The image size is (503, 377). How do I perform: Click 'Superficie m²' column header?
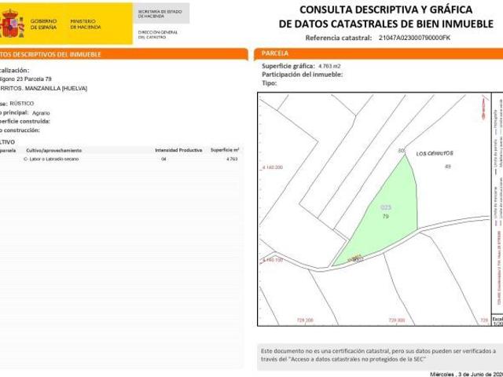coord(225,150)
